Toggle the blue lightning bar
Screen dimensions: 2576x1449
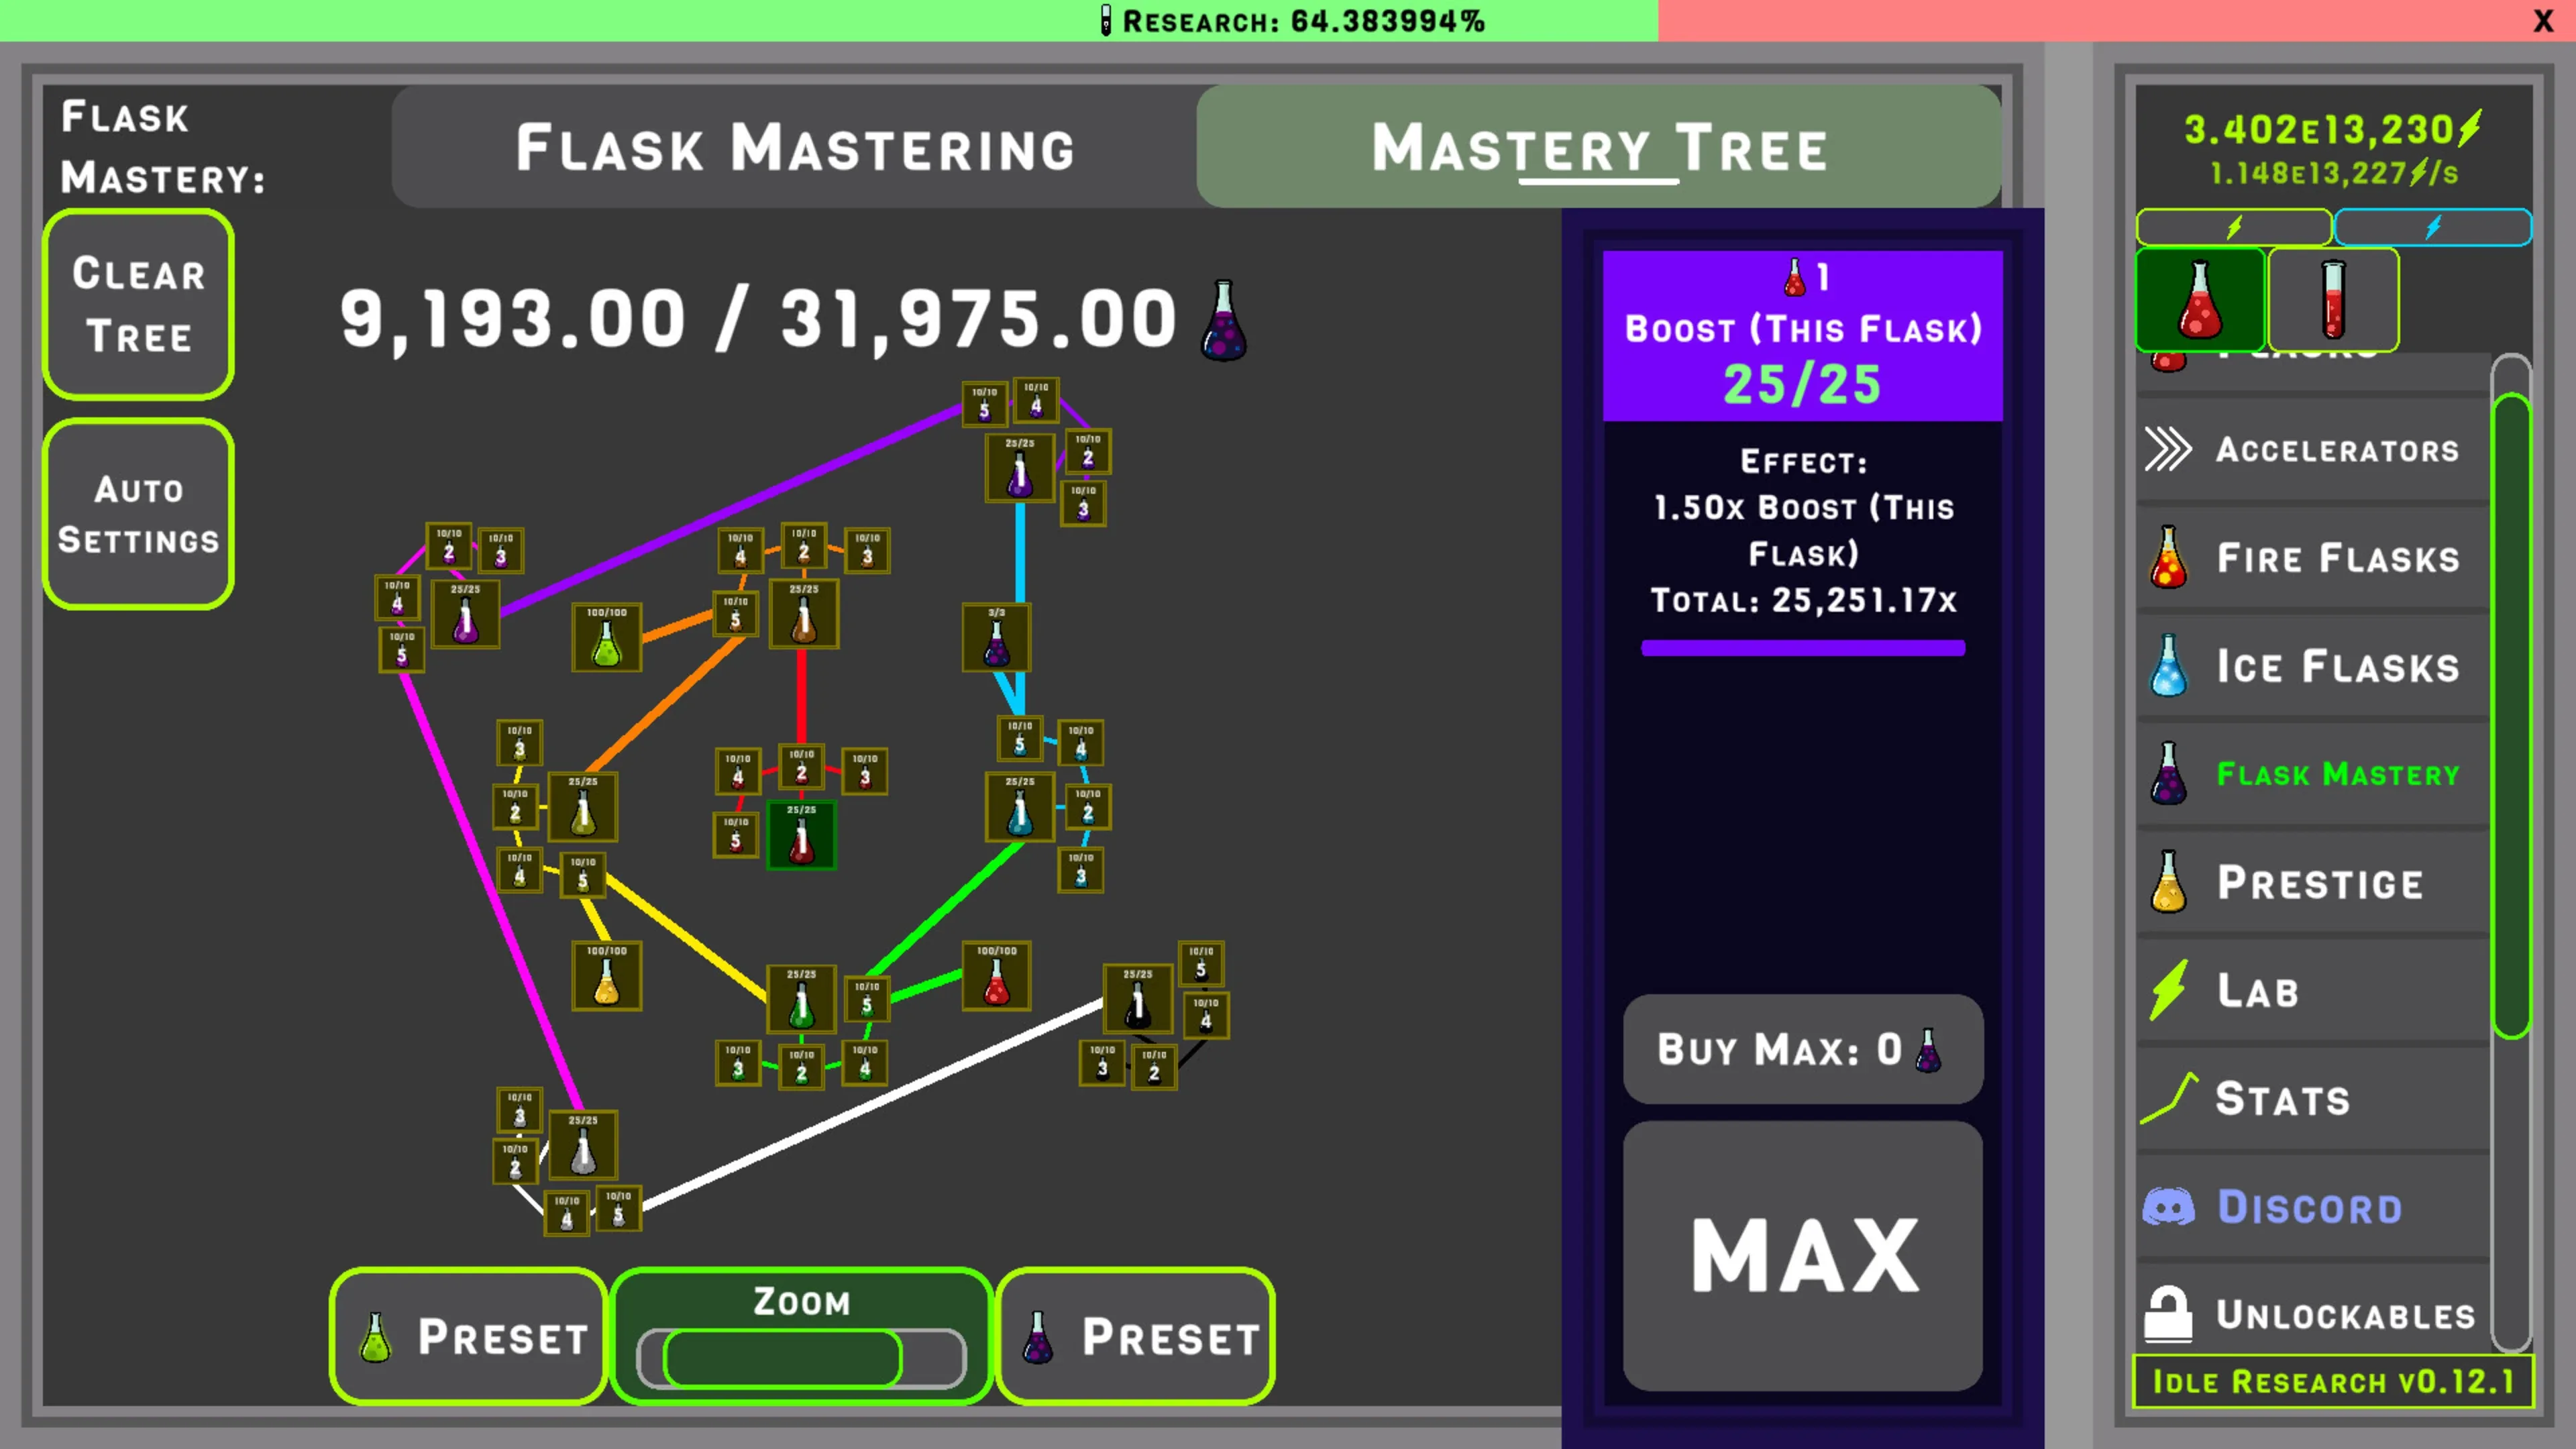tap(2432, 227)
